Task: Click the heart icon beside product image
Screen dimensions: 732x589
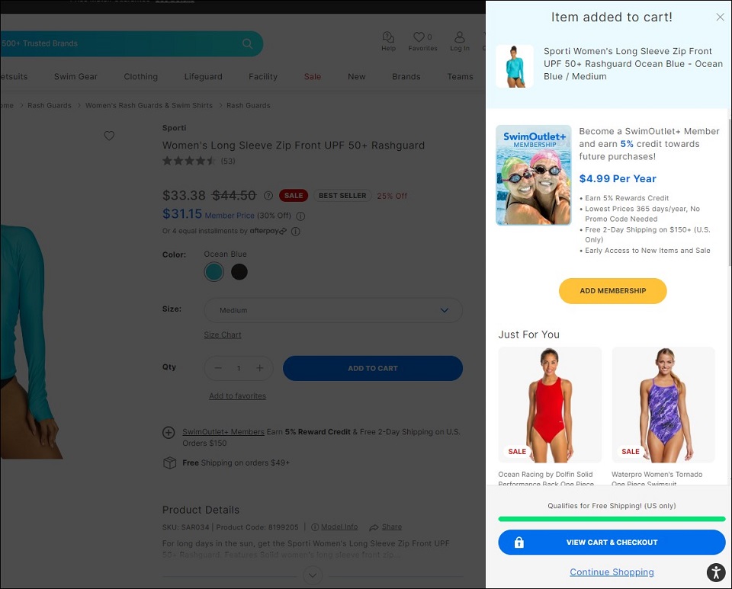Action: point(109,136)
